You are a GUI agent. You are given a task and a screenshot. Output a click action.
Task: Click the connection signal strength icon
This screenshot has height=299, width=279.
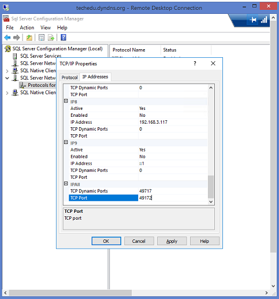point(264,20)
